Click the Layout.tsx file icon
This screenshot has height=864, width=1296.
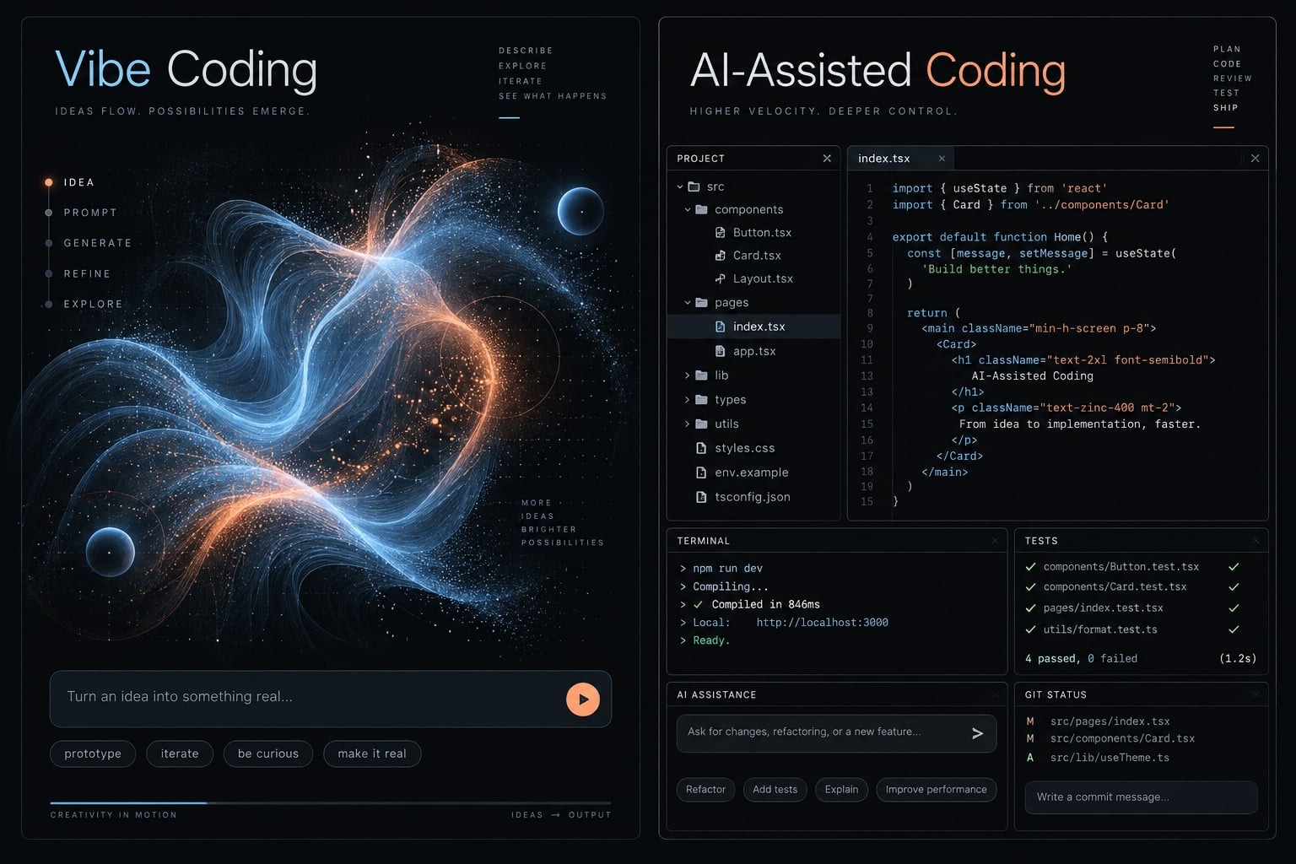[x=720, y=278]
